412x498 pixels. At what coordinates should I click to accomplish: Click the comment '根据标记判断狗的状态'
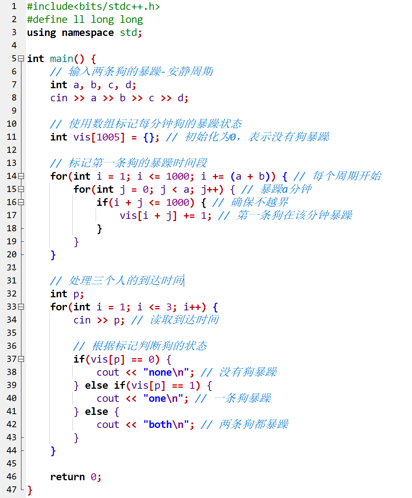(x=141, y=346)
